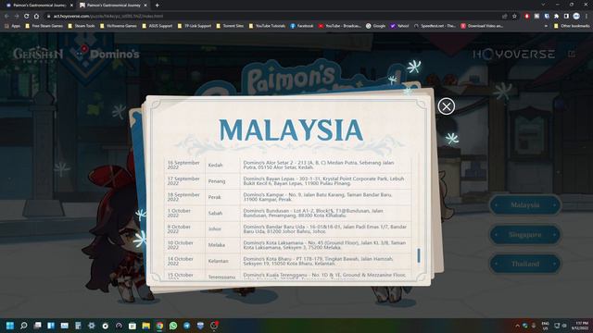Click the Domino's Kota Laksamana address text
Image resolution: width=593 pixels, height=333 pixels.
point(324,245)
